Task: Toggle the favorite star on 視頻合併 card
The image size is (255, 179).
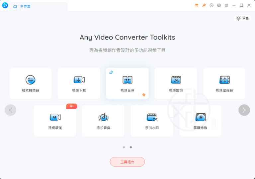Action: point(144,94)
